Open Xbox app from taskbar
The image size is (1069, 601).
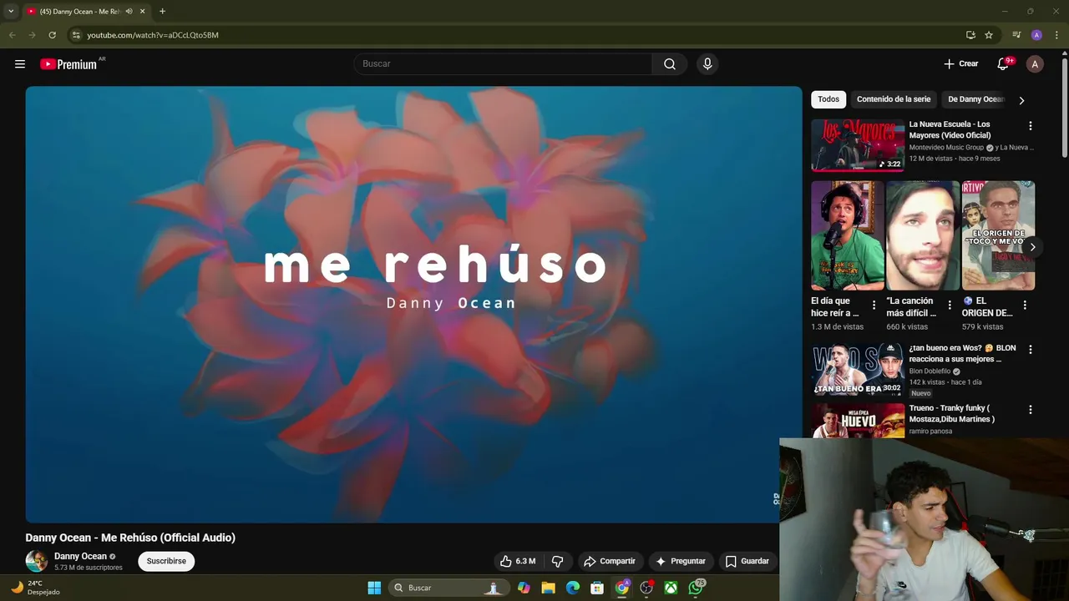[671, 588]
